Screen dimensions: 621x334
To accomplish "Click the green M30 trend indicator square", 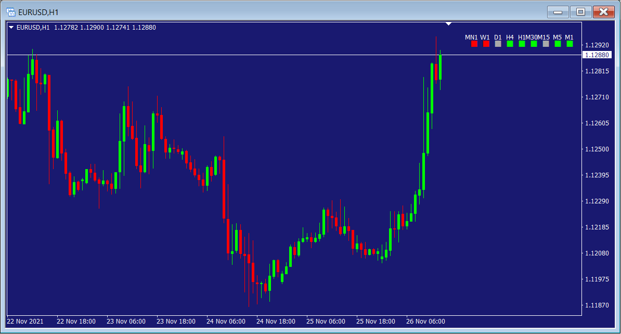I will tap(534, 44).
